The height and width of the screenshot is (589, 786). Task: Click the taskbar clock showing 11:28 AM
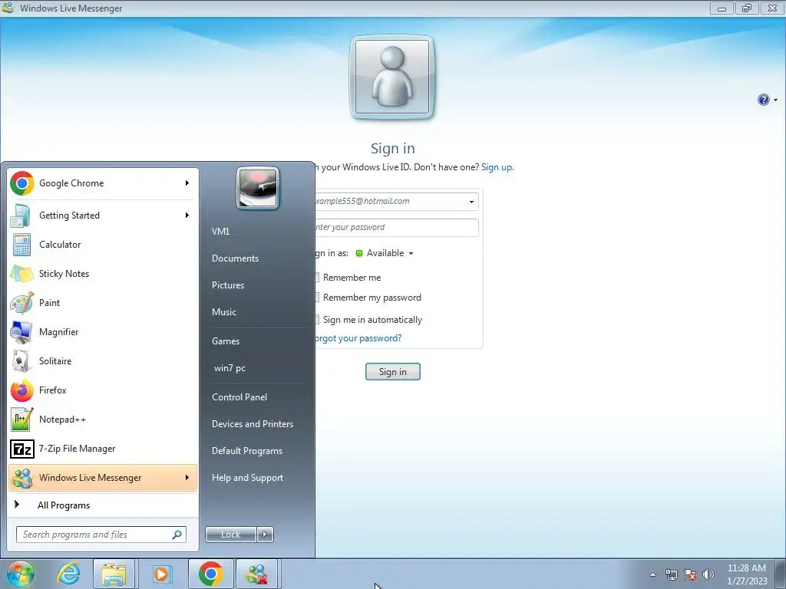pyautogui.click(x=746, y=574)
